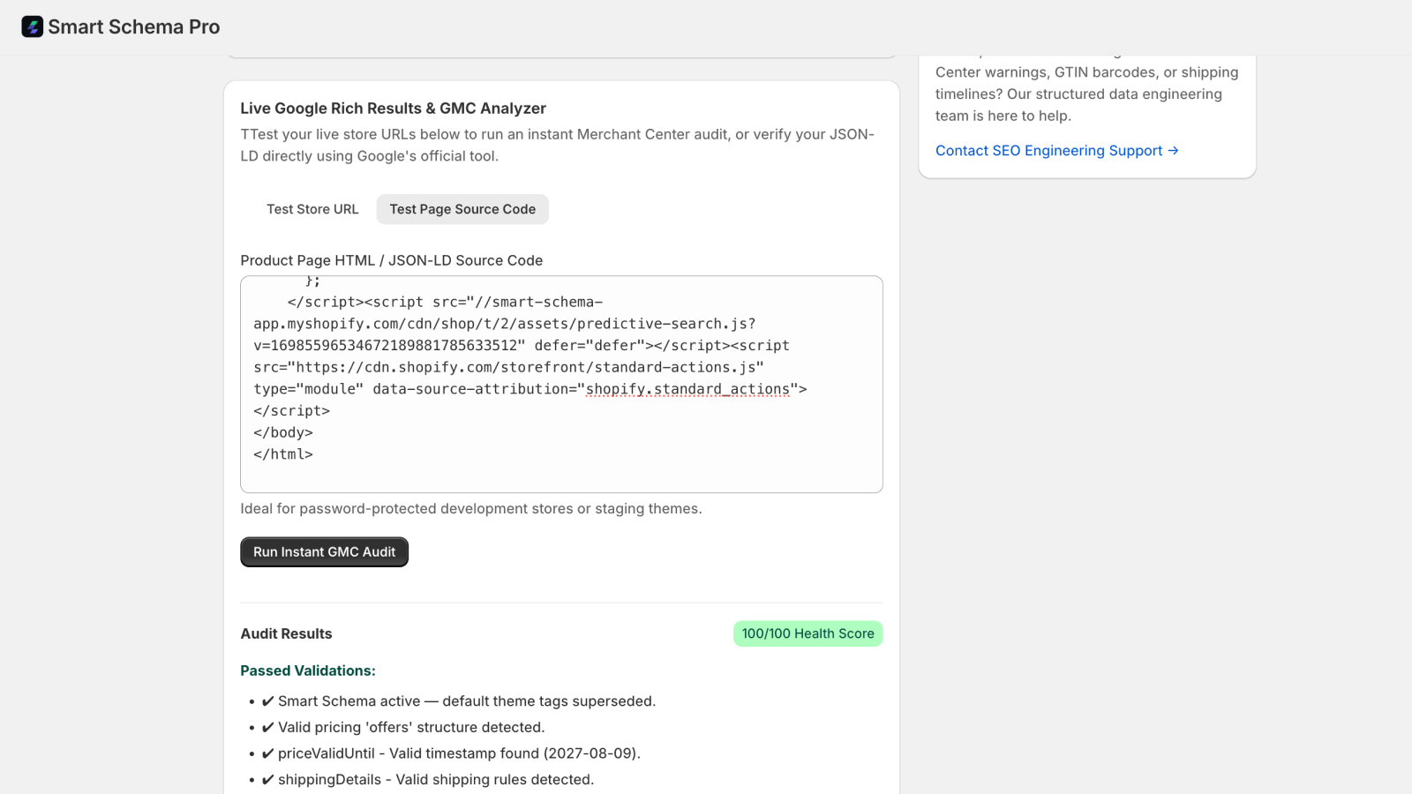Click the Audit Results heading
1412x794 pixels.
pyautogui.click(x=286, y=633)
